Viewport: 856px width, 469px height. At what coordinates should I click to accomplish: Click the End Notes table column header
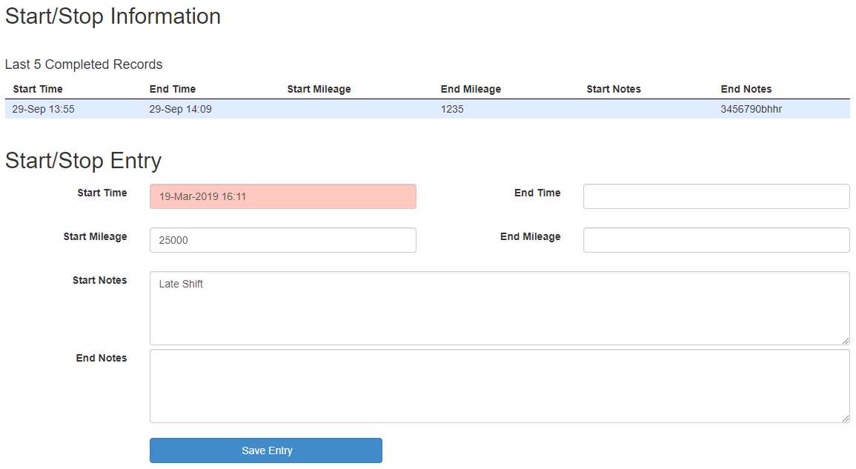[x=746, y=89]
